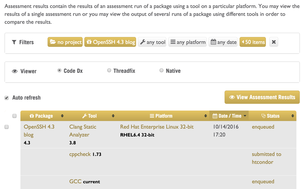
Task: Sort by the Date / Time column
Action: 229,116
